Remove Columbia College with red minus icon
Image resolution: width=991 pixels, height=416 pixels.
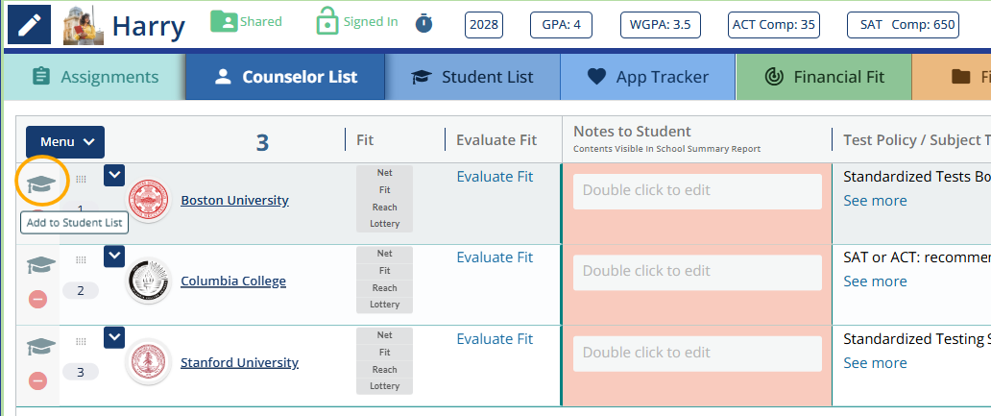click(38, 300)
